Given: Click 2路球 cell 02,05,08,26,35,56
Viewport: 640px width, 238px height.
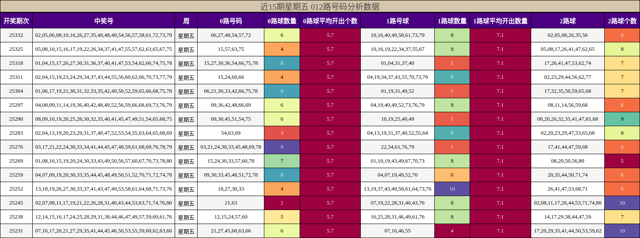Looking at the screenshot, I should [568, 35].
